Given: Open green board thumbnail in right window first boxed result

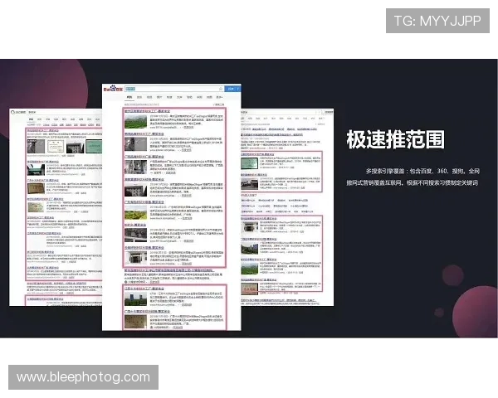Looking at the screenshot, I should pyautogui.click(x=249, y=163).
